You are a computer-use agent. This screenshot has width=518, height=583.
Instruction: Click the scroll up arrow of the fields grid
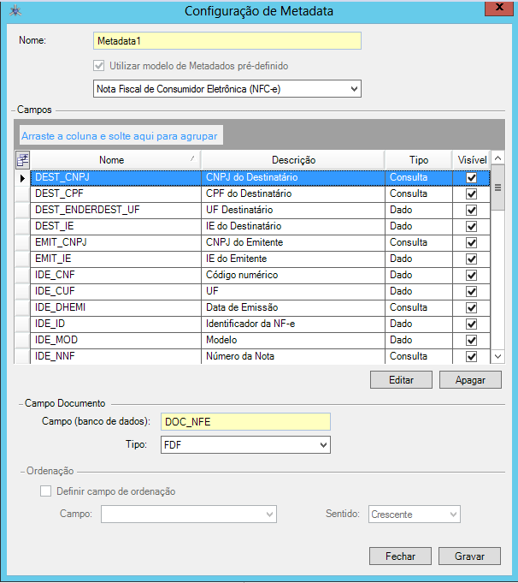tap(497, 160)
